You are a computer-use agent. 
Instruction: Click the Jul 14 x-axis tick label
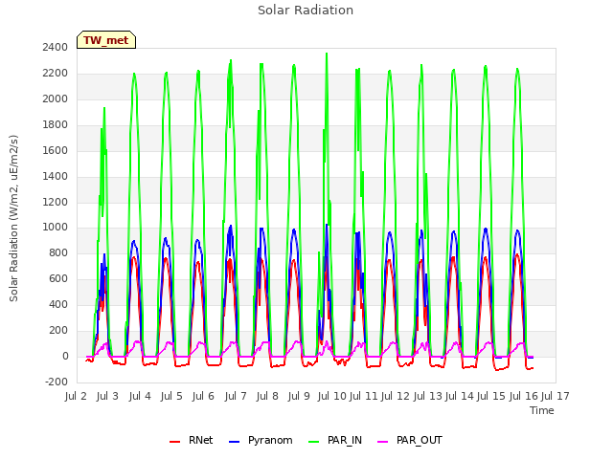click(x=460, y=396)
